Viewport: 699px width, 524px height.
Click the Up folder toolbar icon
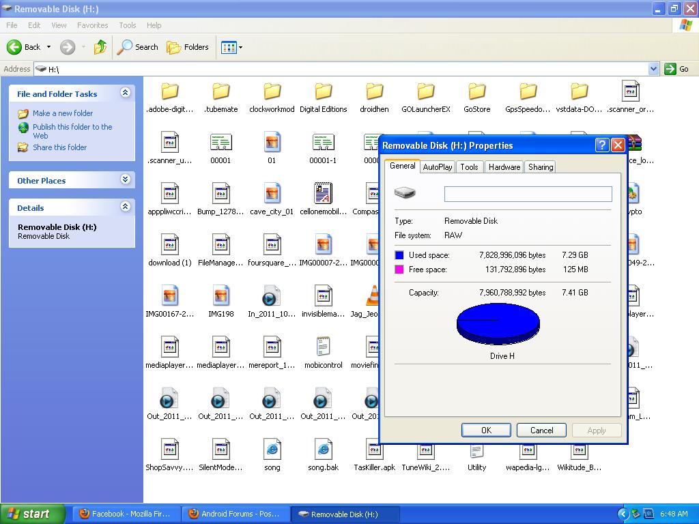pyautogui.click(x=100, y=47)
